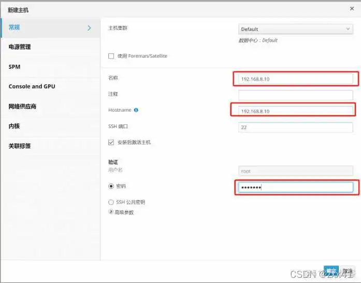Expand 高级参数 section
This screenshot has width=361, height=283.
coord(111,212)
